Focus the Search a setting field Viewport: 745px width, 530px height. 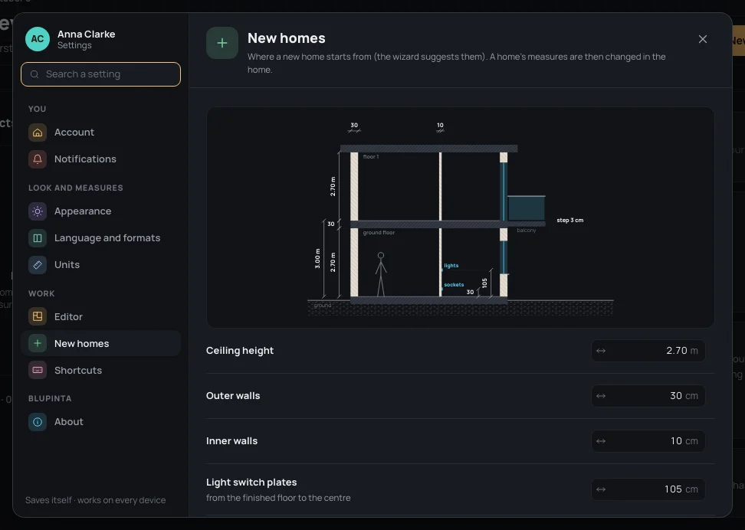(100, 74)
